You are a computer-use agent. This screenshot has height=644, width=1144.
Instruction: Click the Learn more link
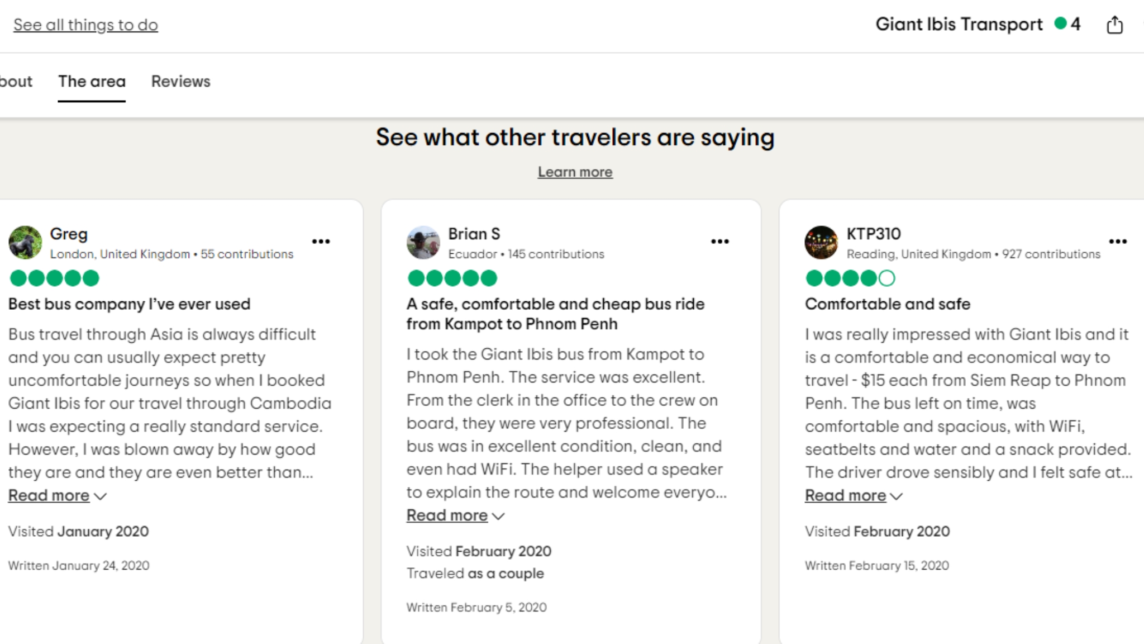coord(575,172)
